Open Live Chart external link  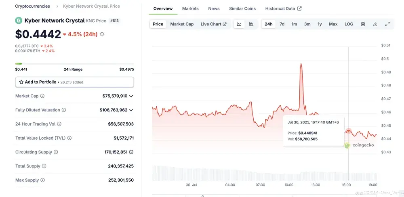(214, 24)
